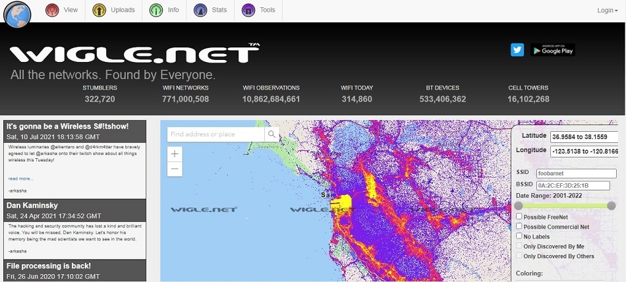Click the BSSID input field

click(x=573, y=186)
